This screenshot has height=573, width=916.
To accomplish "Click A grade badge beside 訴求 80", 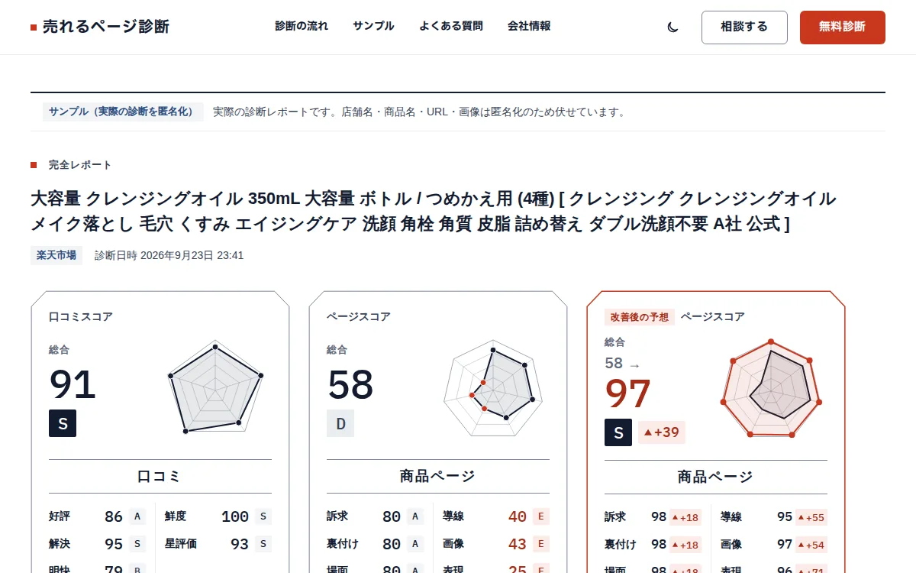I will click(415, 516).
